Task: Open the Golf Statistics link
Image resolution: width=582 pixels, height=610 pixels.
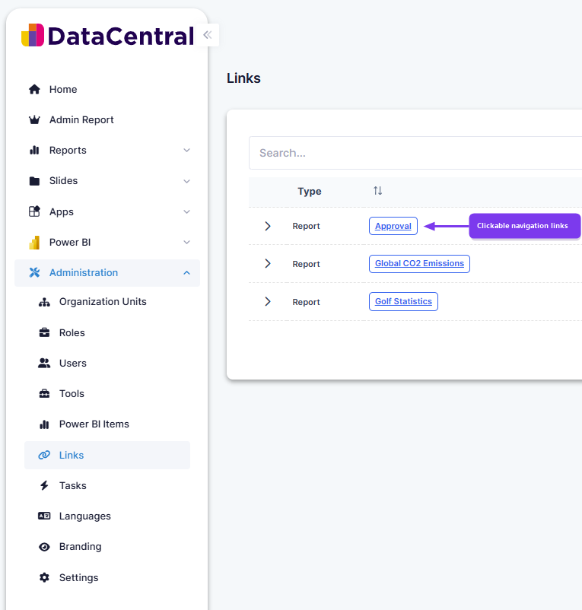Action: pyautogui.click(x=403, y=301)
